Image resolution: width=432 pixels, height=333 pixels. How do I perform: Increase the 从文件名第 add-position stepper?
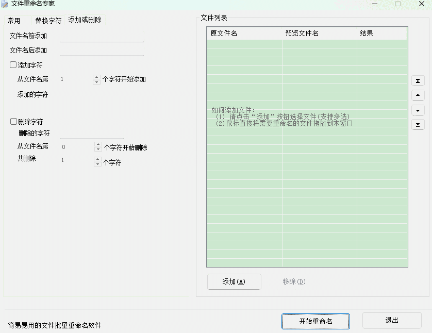click(x=97, y=77)
